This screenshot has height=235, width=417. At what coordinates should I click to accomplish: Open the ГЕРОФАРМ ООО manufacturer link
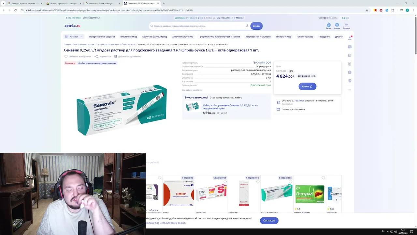(x=262, y=63)
